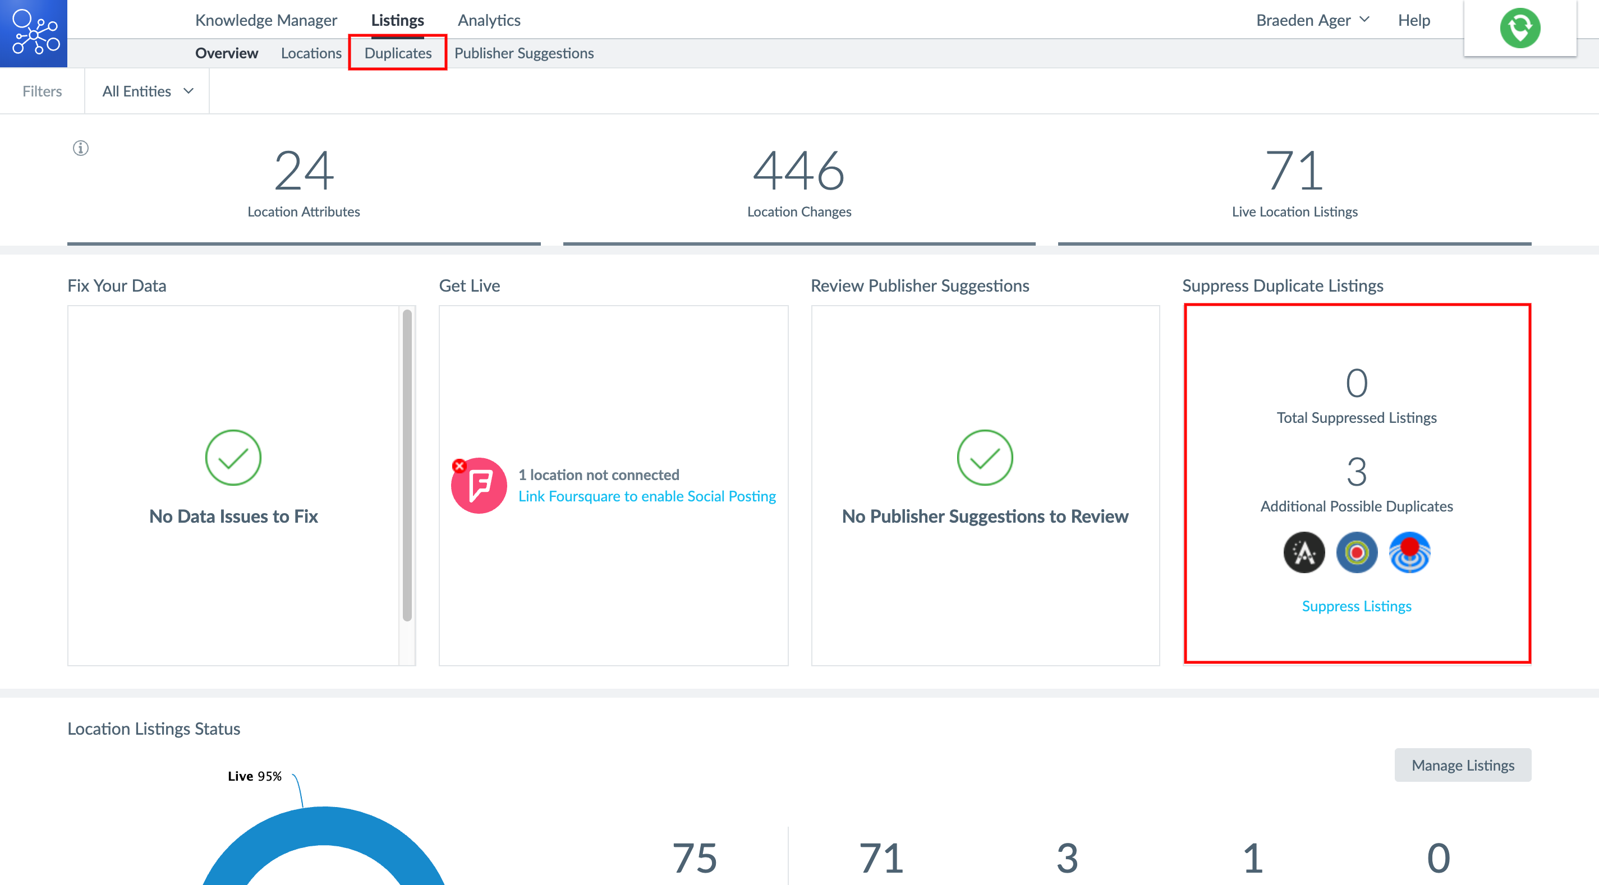Click the 'Review Publisher Suggestions' heading
This screenshot has height=885, width=1599.
(x=920, y=285)
